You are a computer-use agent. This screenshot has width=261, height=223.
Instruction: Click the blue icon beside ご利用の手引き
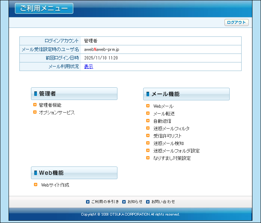pos(88,202)
